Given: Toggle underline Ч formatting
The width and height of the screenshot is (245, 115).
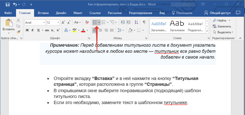Looking at the screenshot, I should click(38, 30).
